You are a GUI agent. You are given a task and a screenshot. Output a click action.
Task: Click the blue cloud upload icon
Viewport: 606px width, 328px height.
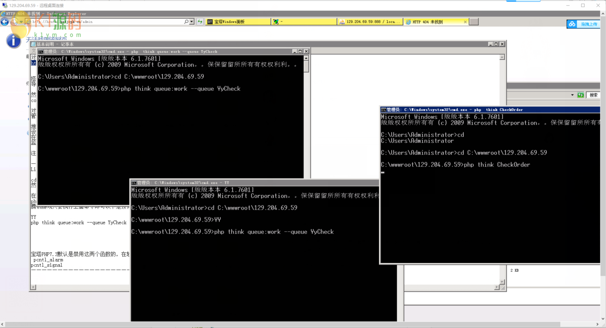pos(572,24)
